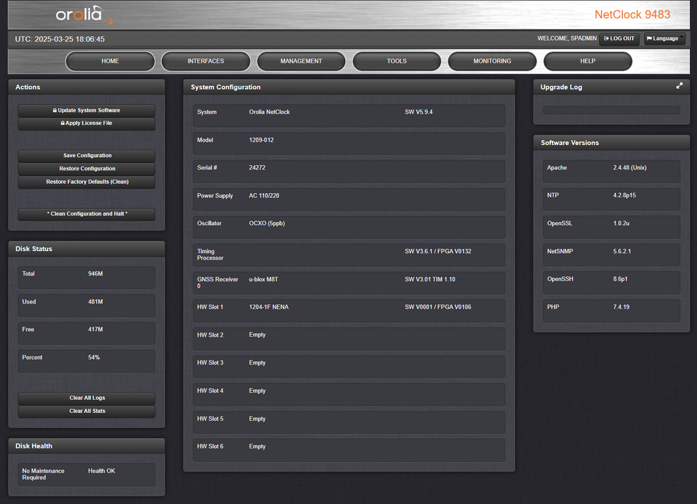Image resolution: width=697 pixels, height=504 pixels.
Task: Click the NetClock 9483 title text
Action: [x=632, y=15]
